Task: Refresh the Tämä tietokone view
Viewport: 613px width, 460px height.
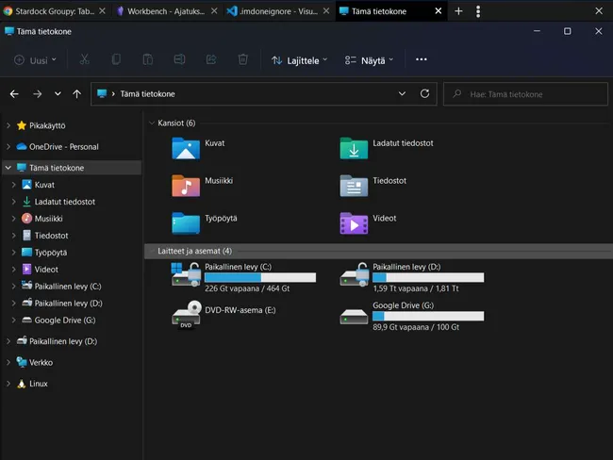Action: coord(424,94)
